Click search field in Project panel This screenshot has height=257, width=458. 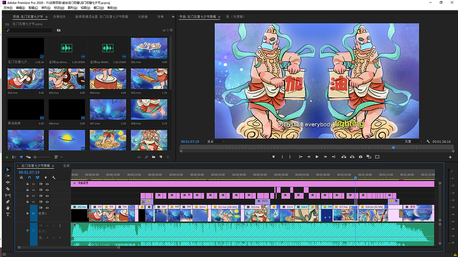[29, 30]
